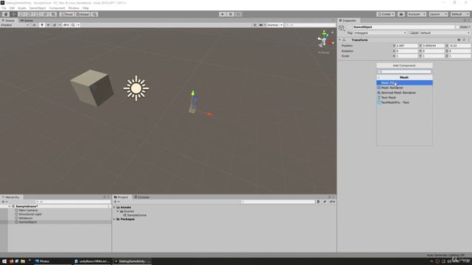The image size is (472, 265).
Task: Open scene camera settings icon
Action: click(261, 25)
